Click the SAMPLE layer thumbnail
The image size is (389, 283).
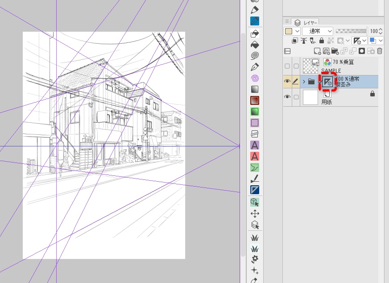click(310, 66)
